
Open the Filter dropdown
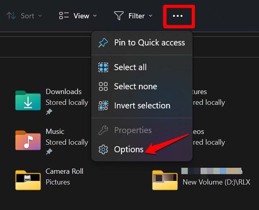pos(133,16)
